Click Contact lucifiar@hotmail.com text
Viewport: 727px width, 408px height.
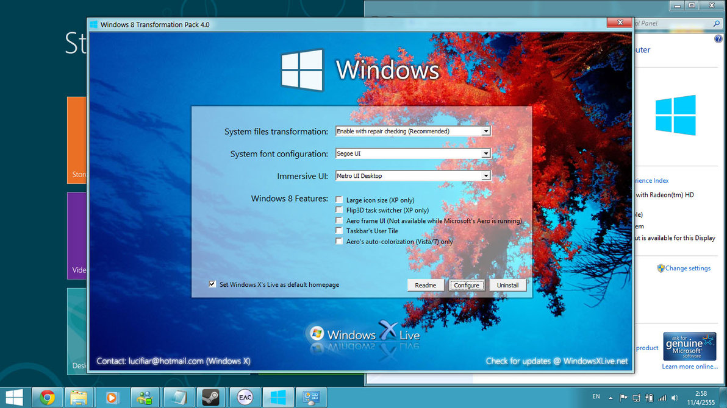pyautogui.click(x=173, y=361)
